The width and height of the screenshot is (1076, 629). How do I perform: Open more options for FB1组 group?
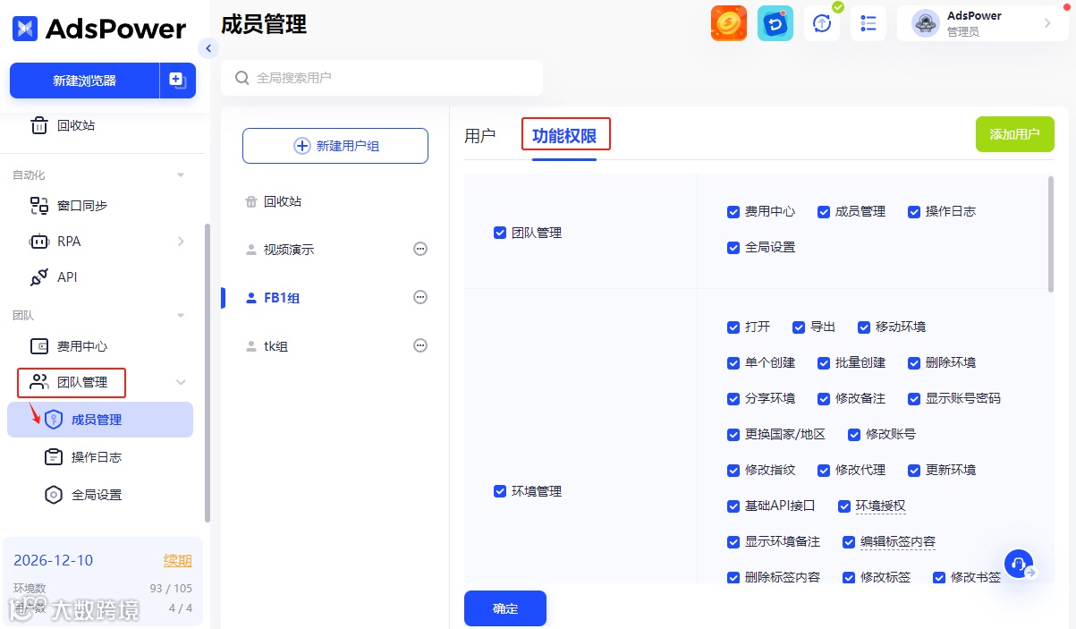tap(420, 297)
